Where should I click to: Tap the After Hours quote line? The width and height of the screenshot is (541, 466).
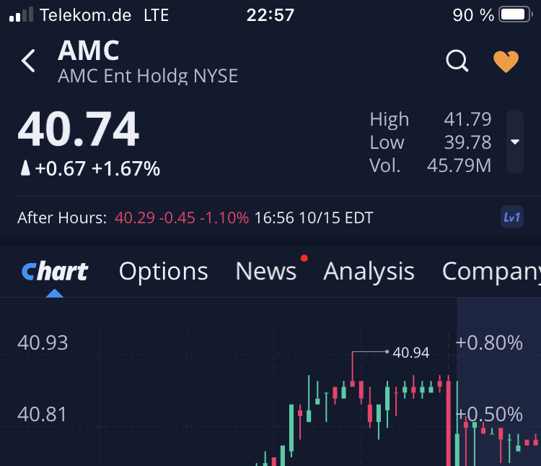195,217
